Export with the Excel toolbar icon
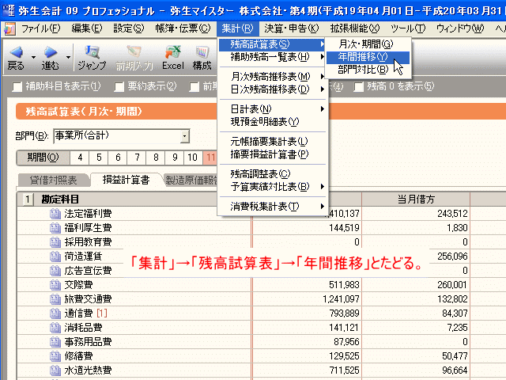 [x=173, y=51]
